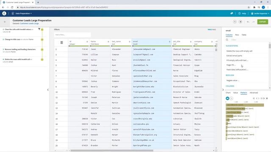The width and height of the screenshot is (271, 152).
Task: Apply Delete the rows with empty cell
Action: 239,51
